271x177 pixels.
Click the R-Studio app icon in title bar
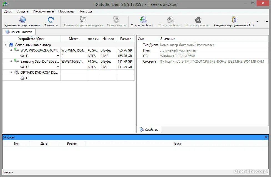5,4
